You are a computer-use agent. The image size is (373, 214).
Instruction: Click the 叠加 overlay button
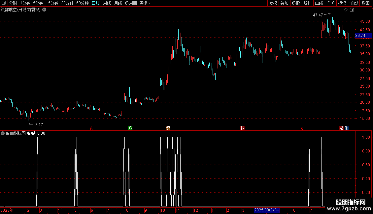[284, 3]
